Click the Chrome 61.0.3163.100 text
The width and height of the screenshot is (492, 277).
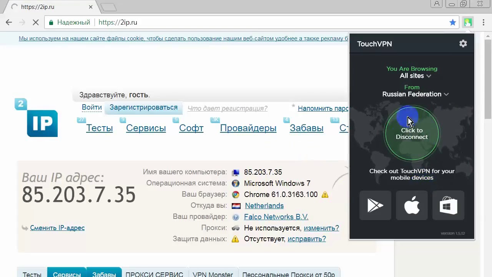(x=281, y=195)
